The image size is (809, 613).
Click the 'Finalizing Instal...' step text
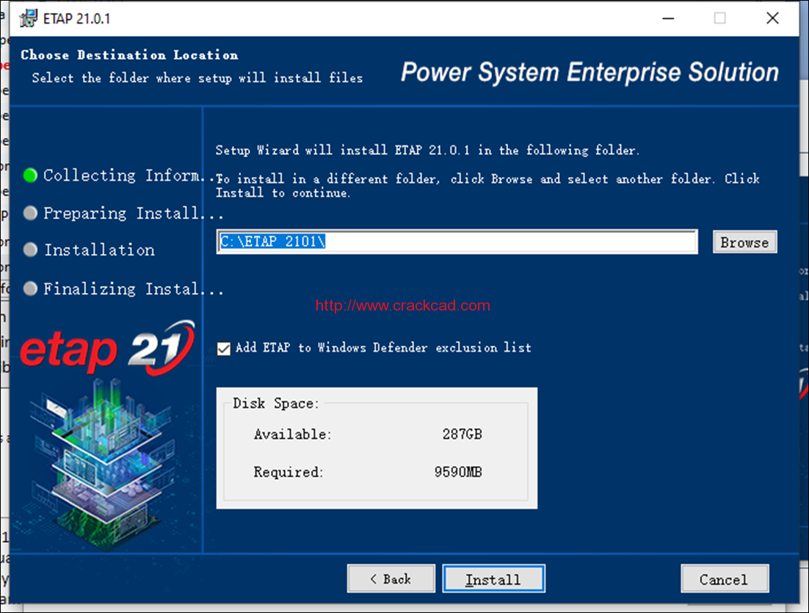(133, 289)
